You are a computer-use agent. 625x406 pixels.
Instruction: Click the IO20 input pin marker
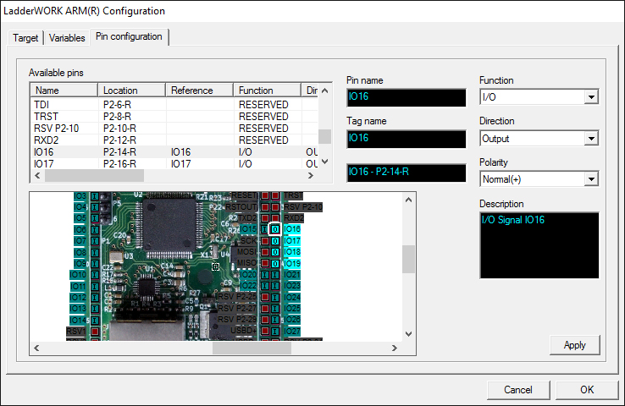click(264, 275)
